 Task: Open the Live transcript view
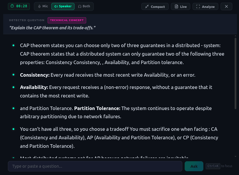(181, 6)
